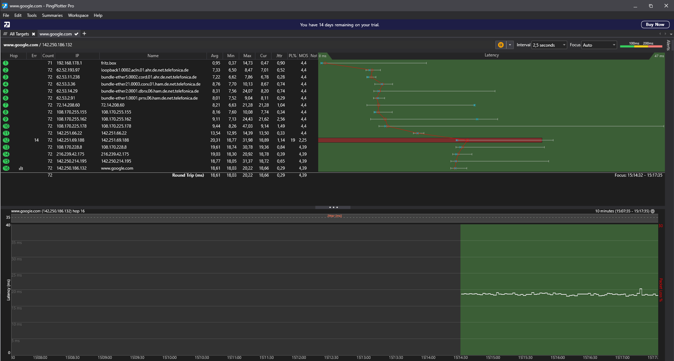The width and height of the screenshot is (674, 361).
Task: Click the 15:14:30 timeline axis marker
Action: 460,357
